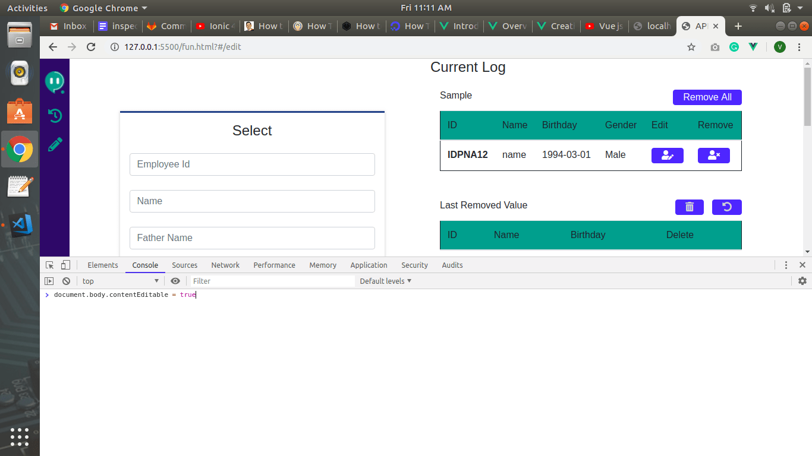Screen dimensions: 812x456
Task: Open console settings gear icon
Action: click(x=802, y=281)
